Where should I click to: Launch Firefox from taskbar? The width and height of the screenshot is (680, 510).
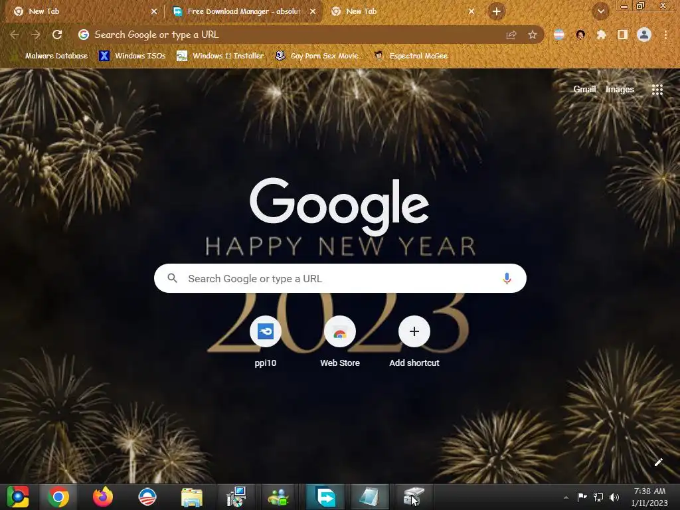pyautogui.click(x=103, y=497)
